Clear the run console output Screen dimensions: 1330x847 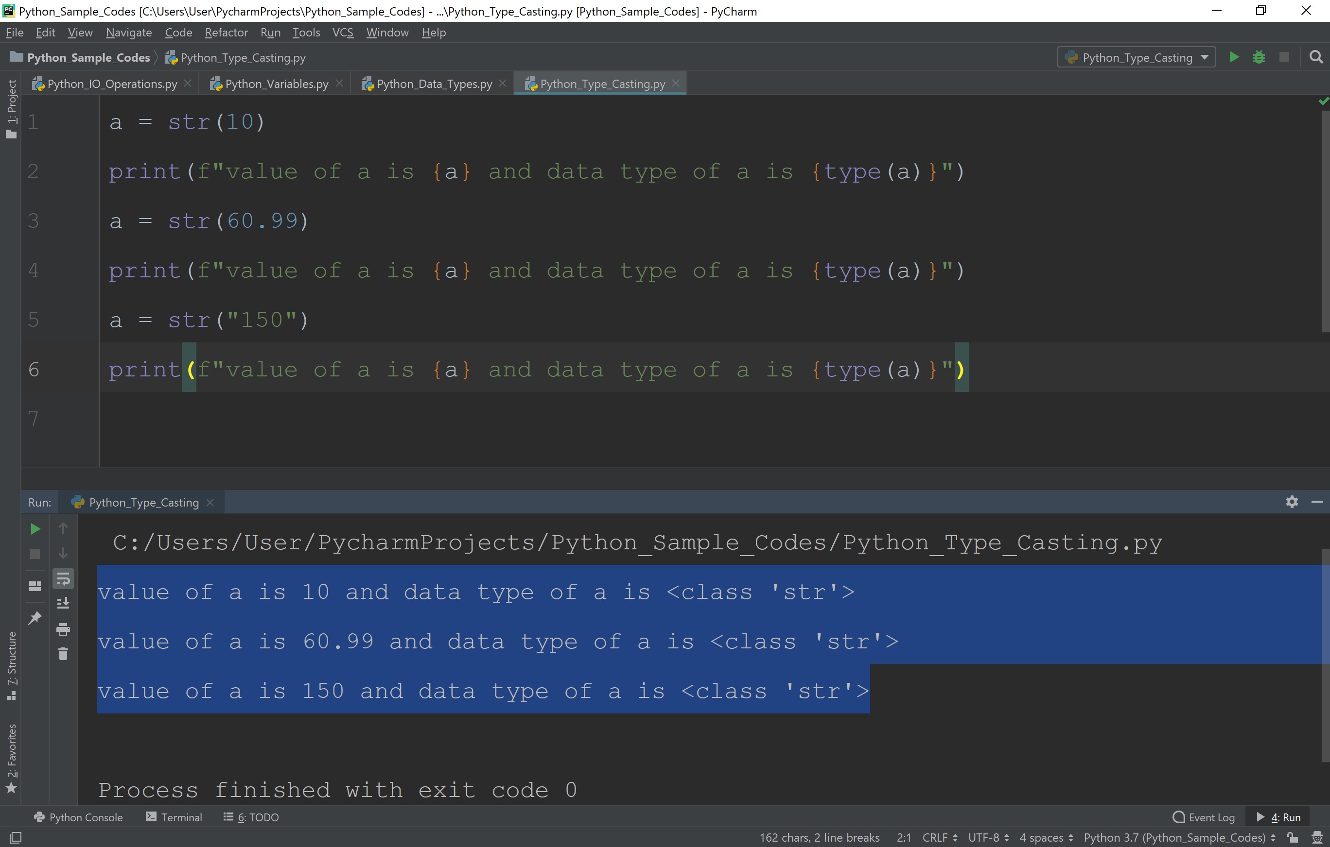click(63, 655)
